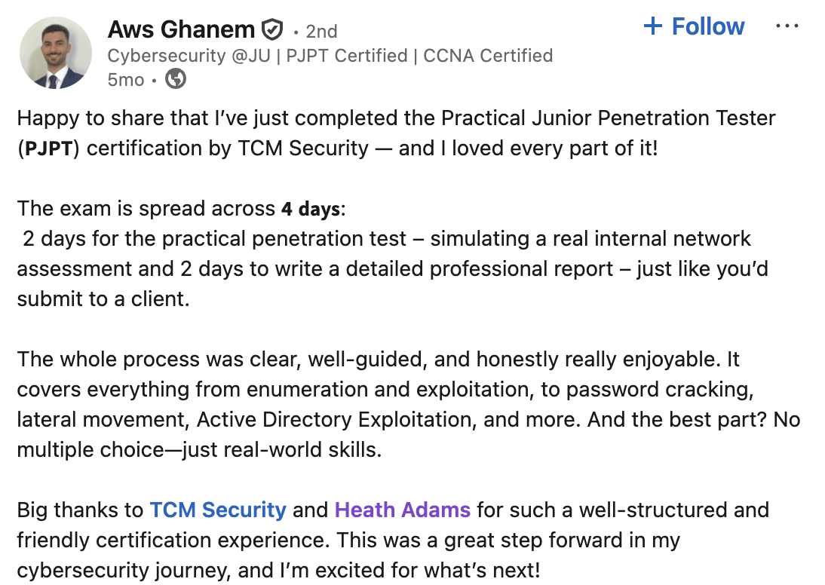The height and width of the screenshot is (585, 825).
Task: Open the TCM Security mention link
Action: (218, 510)
